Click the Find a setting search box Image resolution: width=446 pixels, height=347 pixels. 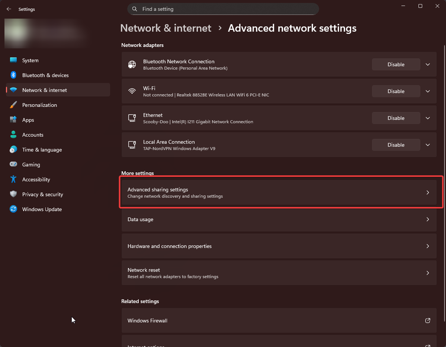point(223,9)
